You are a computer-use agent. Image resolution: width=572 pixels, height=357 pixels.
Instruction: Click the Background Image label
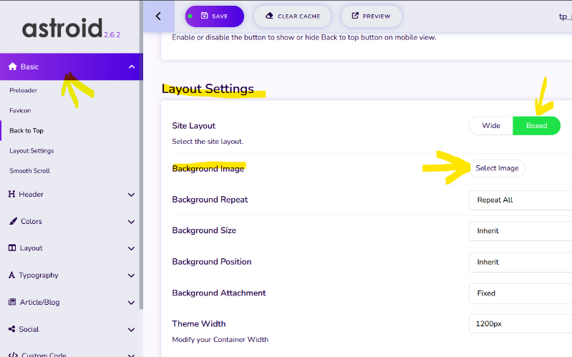(x=208, y=168)
